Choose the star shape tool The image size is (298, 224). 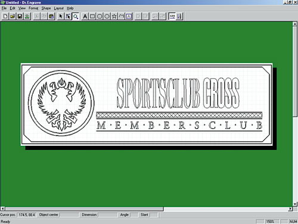pyautogui.click(x=114, y=16)
